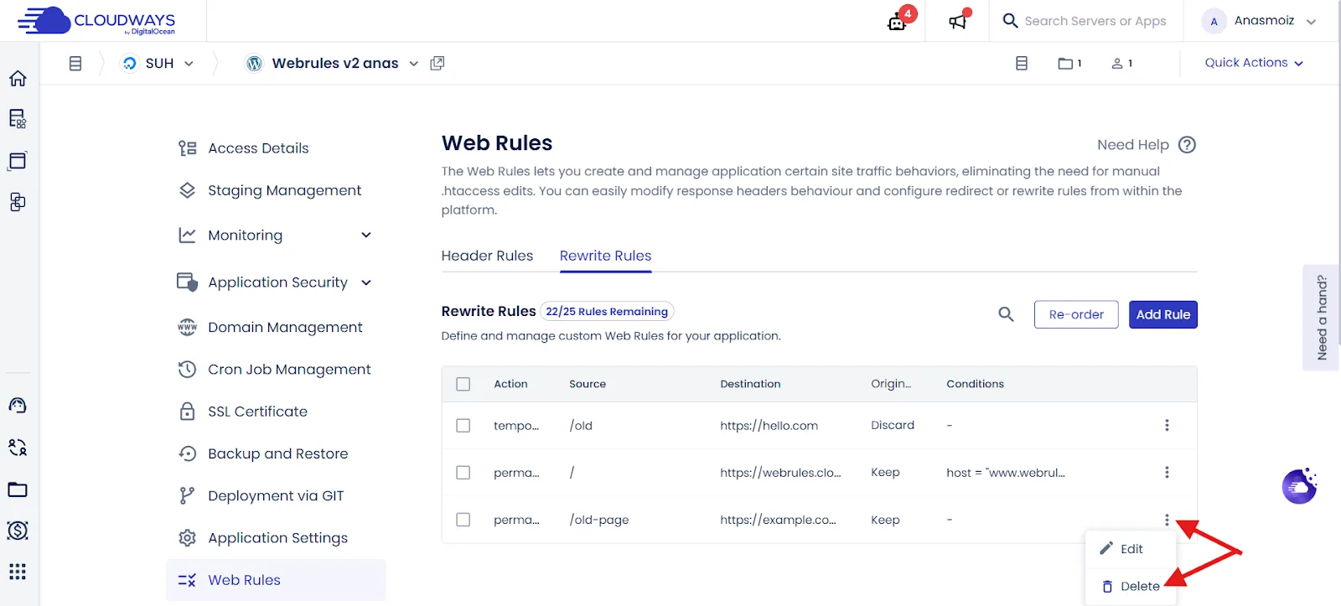Viewport: 1341px width, 606px height.
Task: Check the box for the /old rule
Action: pos(463,425)
